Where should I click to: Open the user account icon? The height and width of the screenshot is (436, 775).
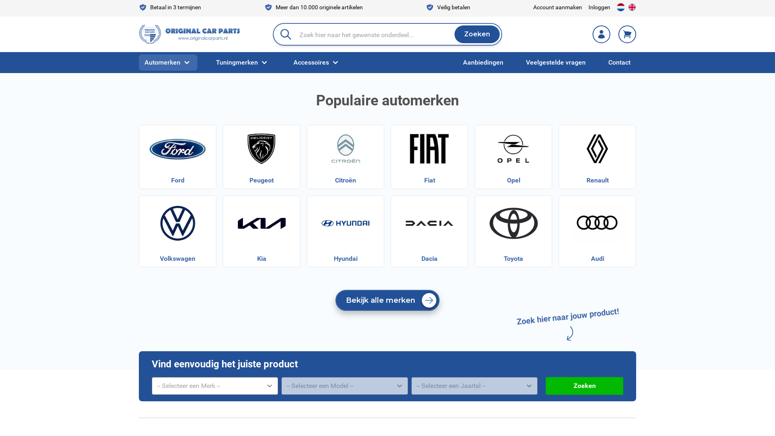tap(601, 34)
